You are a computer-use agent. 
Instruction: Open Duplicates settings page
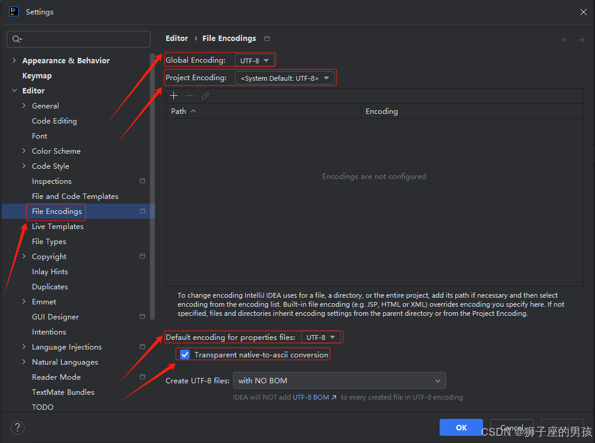click(x=50, y=286)
